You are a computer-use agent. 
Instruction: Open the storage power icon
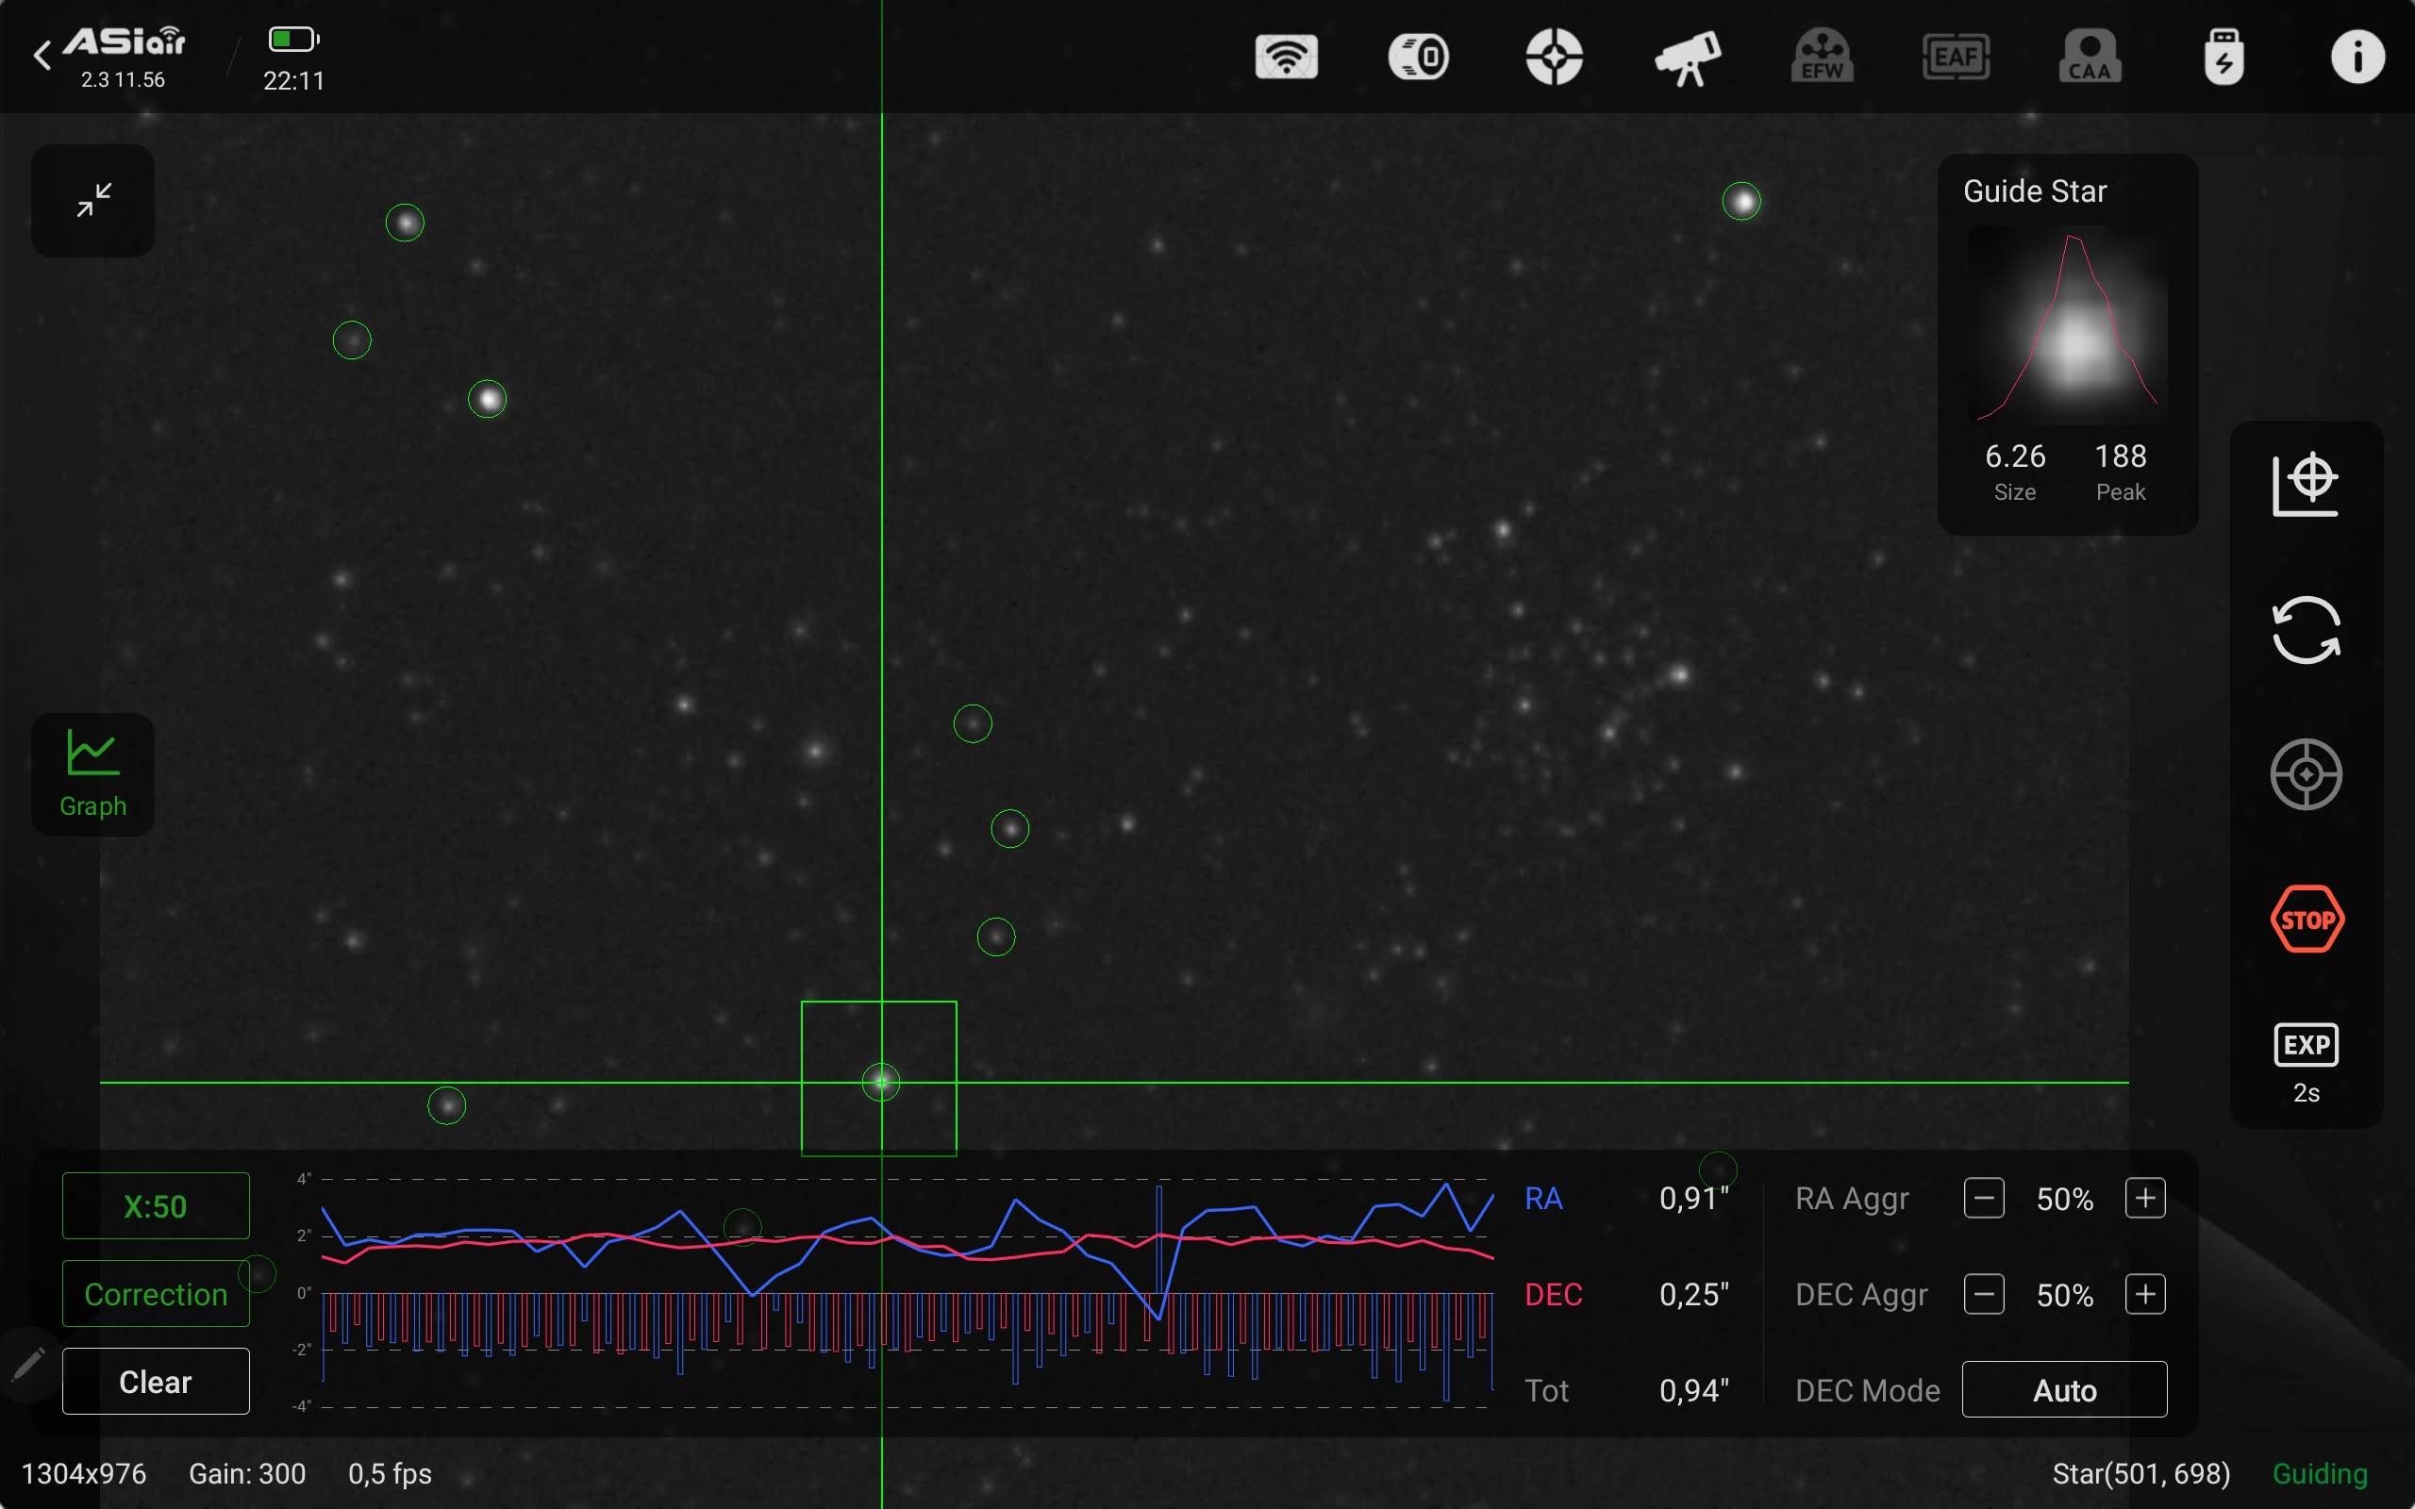(x=2224, y=57)
